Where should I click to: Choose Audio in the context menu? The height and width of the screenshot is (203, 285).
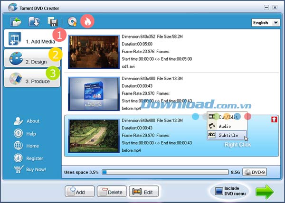[227, 126]
